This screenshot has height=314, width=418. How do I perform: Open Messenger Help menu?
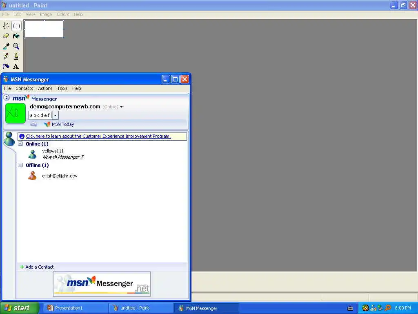76,88
